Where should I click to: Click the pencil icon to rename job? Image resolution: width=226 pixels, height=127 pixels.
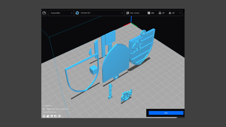point(44,109)
